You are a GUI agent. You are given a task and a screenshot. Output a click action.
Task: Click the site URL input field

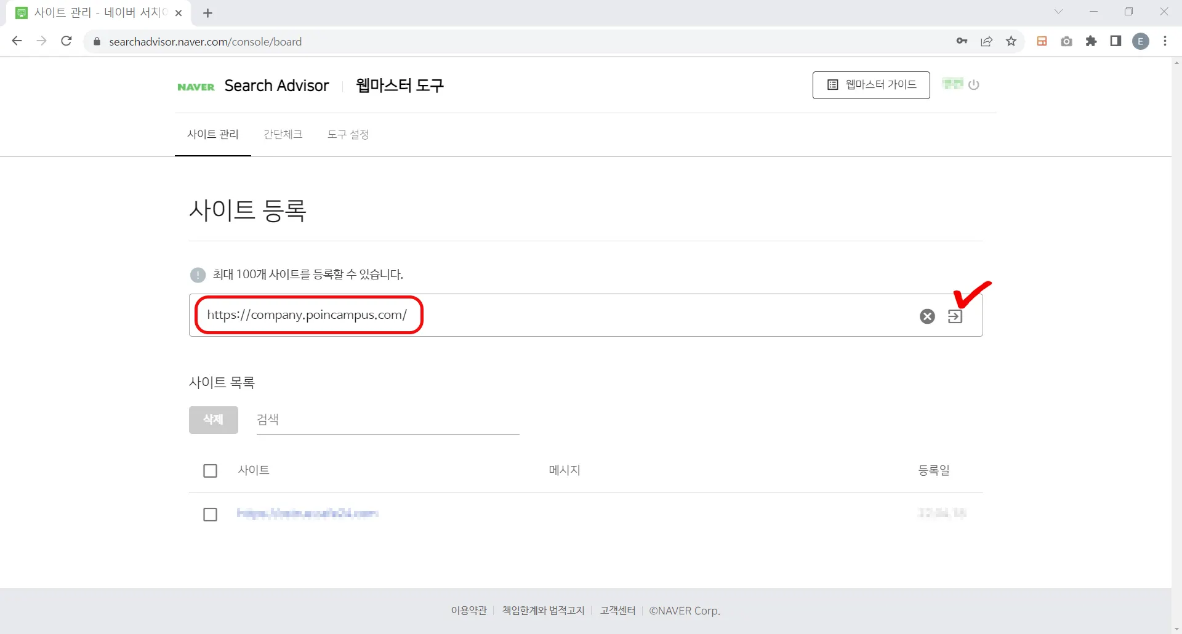(x=586, y=315)
